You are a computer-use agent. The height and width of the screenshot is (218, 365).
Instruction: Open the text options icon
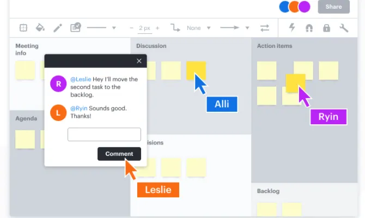click(x=75, y=28)
